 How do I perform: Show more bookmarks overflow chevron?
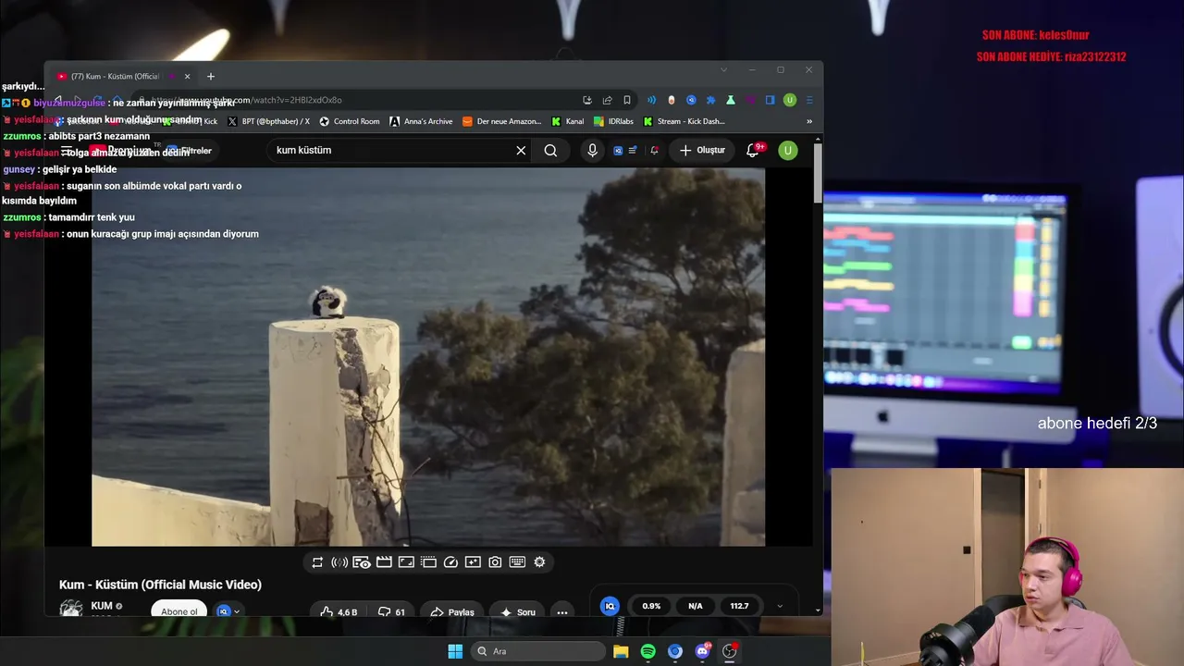[809, 121]
